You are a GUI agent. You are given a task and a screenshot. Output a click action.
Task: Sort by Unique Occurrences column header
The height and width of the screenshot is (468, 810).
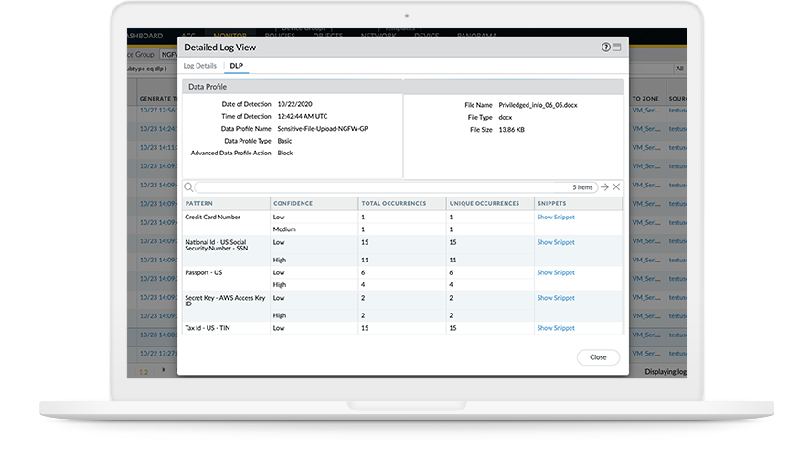coord(485,203)
